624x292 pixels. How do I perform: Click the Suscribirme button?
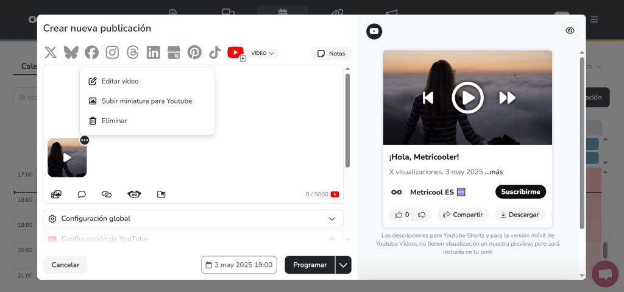520,191
